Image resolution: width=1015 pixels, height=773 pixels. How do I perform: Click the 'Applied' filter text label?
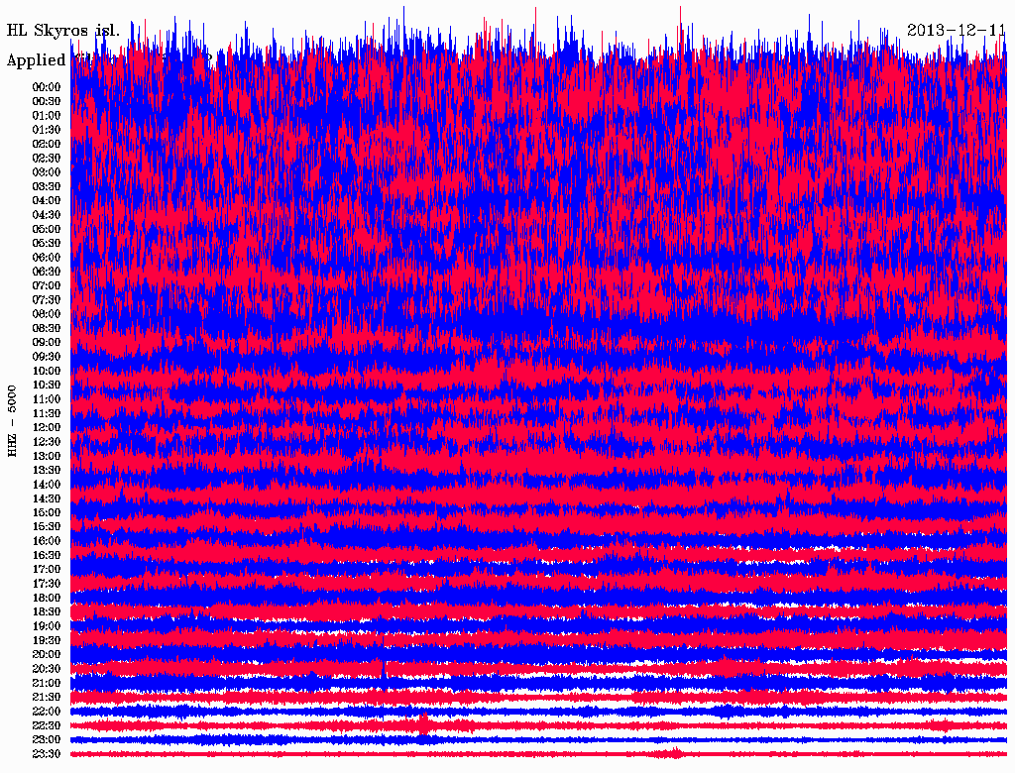(x=37, y=60)
